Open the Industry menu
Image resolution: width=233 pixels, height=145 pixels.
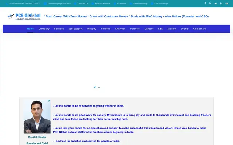(x=91, y=29)
